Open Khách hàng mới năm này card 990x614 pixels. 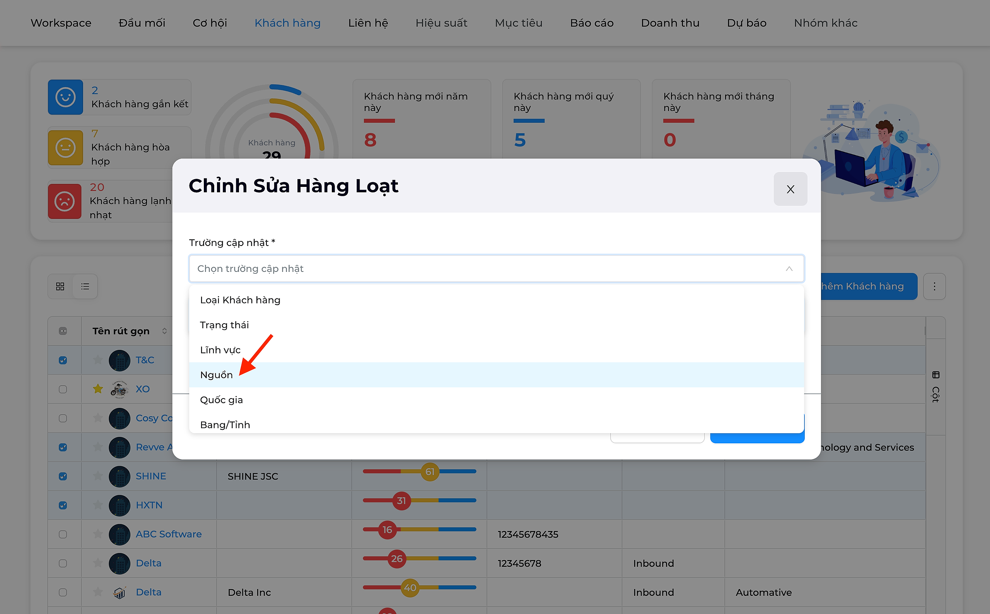pos(422,119)
